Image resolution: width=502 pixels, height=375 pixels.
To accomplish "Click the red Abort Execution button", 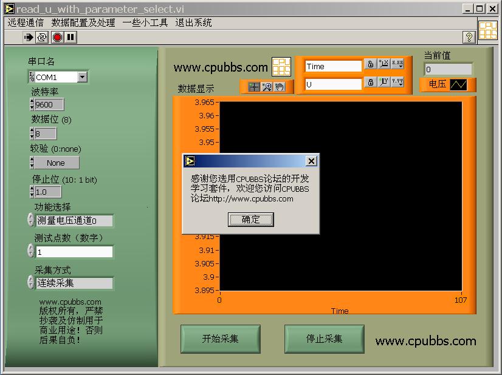I will coord(58,38).
